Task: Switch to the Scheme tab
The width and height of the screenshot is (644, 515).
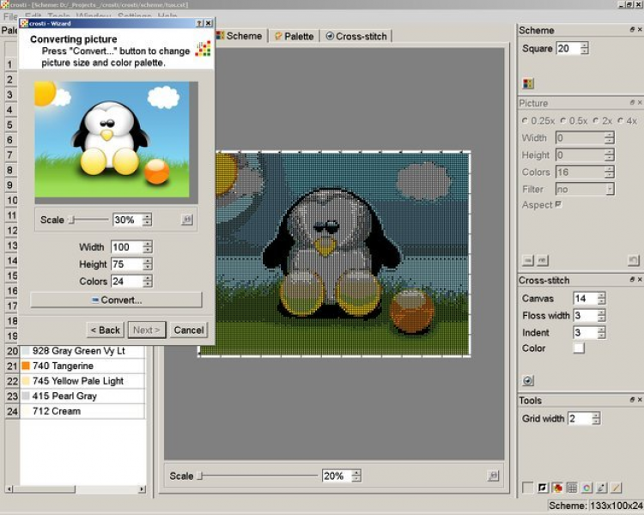Action: click(240, 36)
